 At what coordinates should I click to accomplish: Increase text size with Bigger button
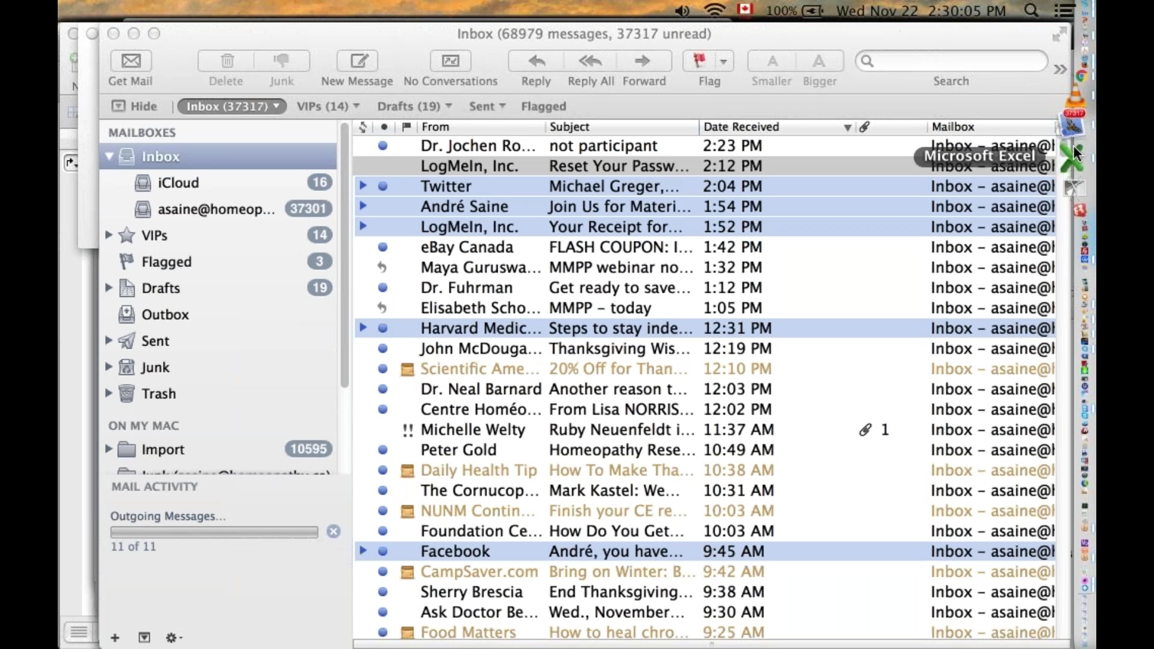pos(819,61)
